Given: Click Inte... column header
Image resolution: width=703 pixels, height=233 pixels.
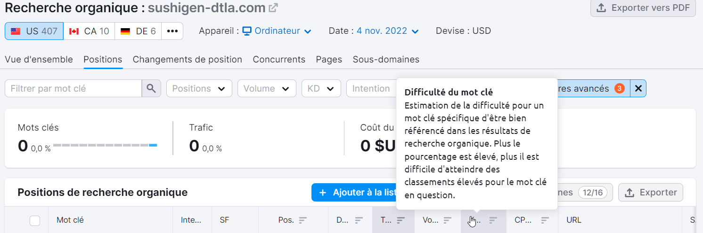Looking at the screenshot, I should point(192,220).
